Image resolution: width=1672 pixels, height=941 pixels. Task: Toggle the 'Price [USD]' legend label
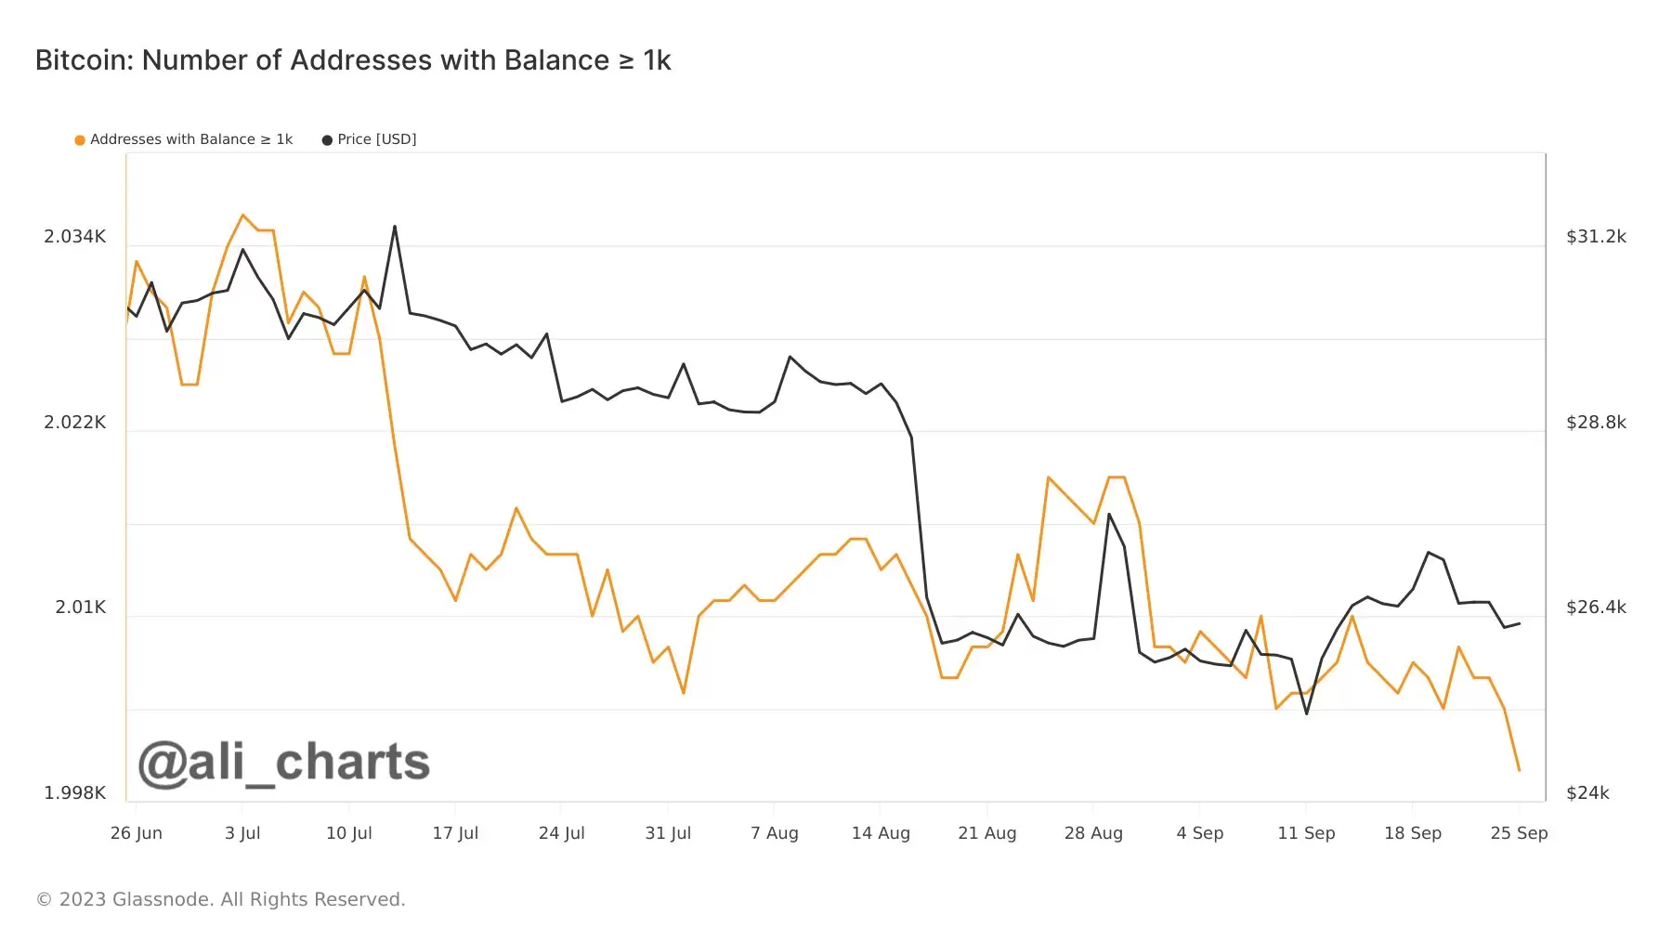pyautogui.click(x=376, y=139)
